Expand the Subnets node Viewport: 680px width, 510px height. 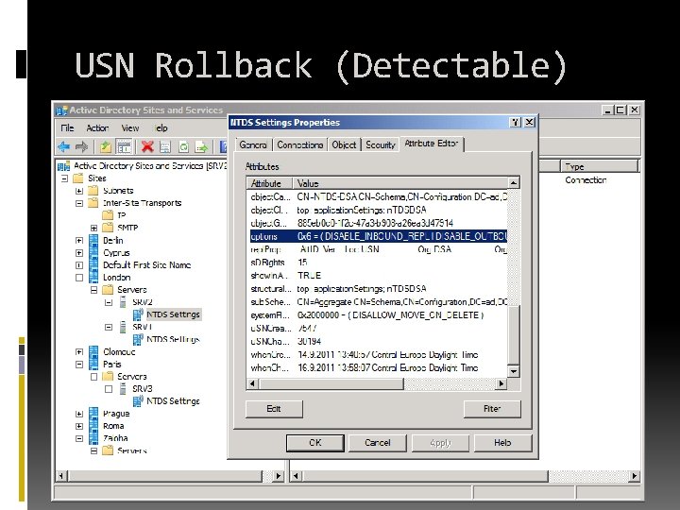pos(79,191)
